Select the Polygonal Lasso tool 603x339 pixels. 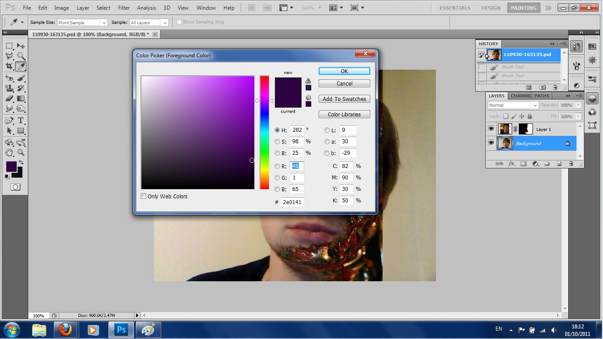[9, 56]
